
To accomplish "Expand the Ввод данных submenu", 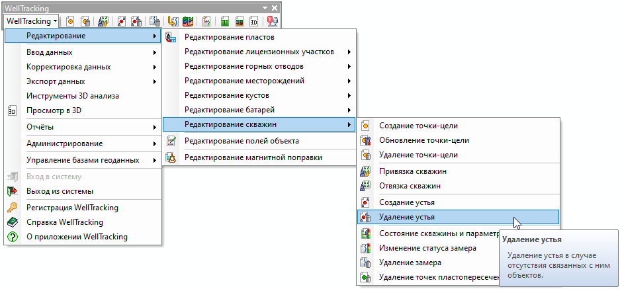I will 83,52.
